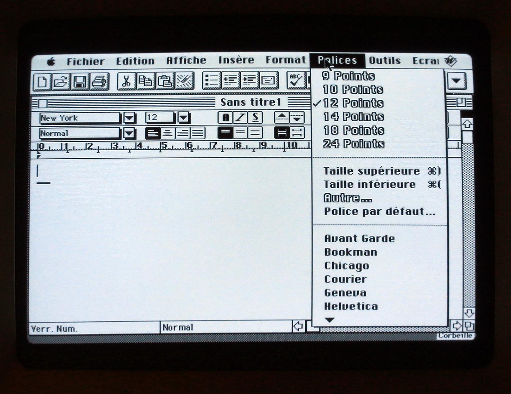Select right paragraph alignment
The height and width of the screenshot is (394, 511).
[183, 133]
